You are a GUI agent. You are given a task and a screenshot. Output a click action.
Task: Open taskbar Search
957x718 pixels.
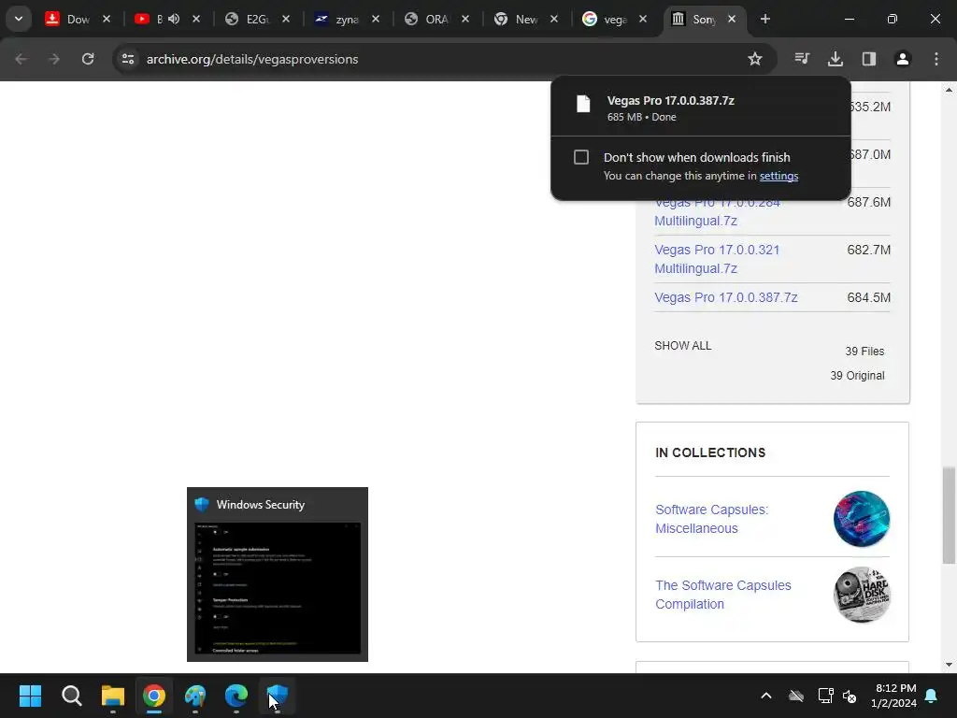click(x=71, y=696)
